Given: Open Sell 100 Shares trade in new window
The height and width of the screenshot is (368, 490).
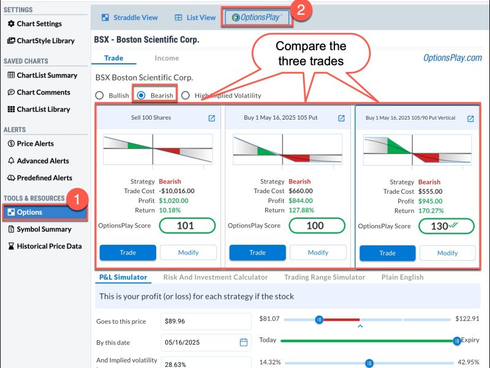Looking at the screenshot, I should point(211,118).
